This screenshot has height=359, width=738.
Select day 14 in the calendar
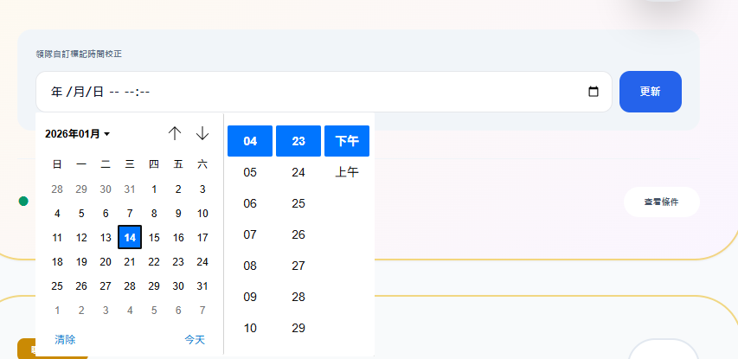click(130, 237)
